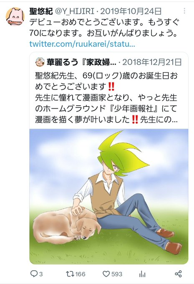Image resolution: width=194 pixels, height=284 pixels.
Task: Open the three-dot more options menu
Action: pos(184,11)
